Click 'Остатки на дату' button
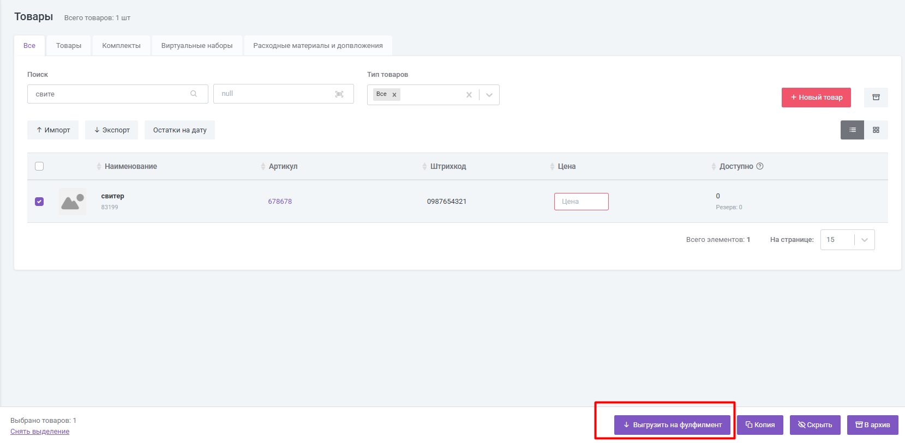The height and width of the screenshot is (443, 905). [180, 130]
